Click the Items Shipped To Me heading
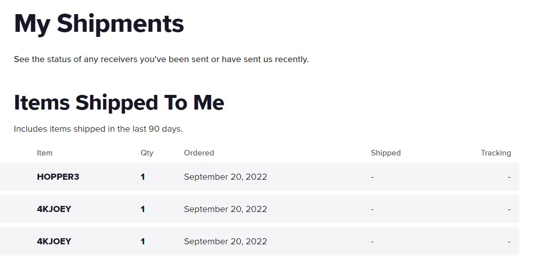Screen dimensions: 539x265 tap(119, 102)
